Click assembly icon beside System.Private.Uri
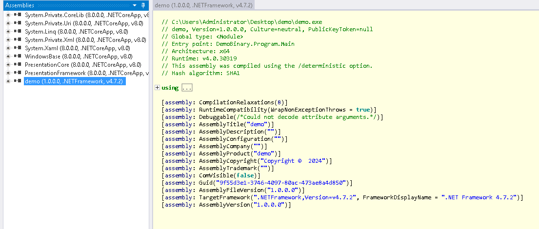Viewport: 539px width, 229px height. [x=18, y=23]
